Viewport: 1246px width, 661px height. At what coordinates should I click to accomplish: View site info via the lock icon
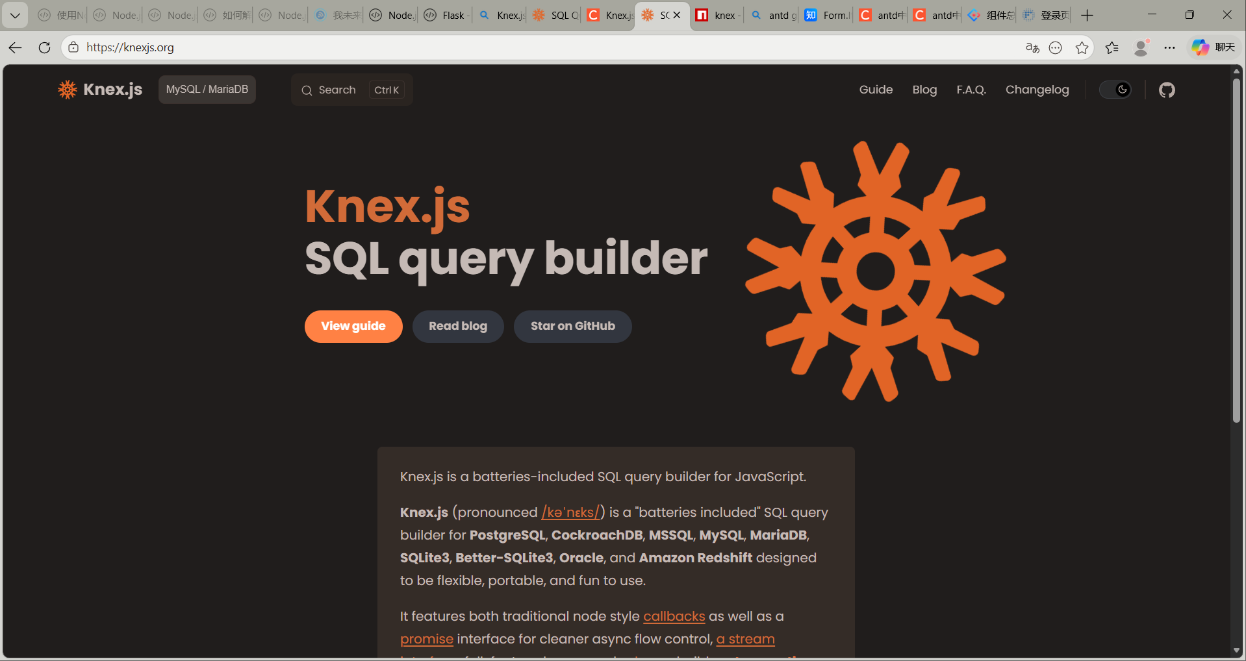73,47
